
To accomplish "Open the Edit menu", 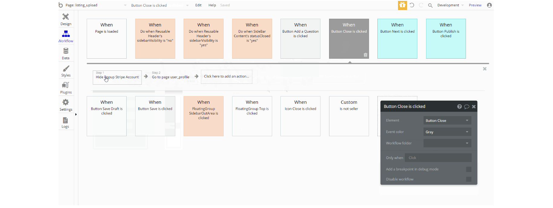I will tap(198, 5).
